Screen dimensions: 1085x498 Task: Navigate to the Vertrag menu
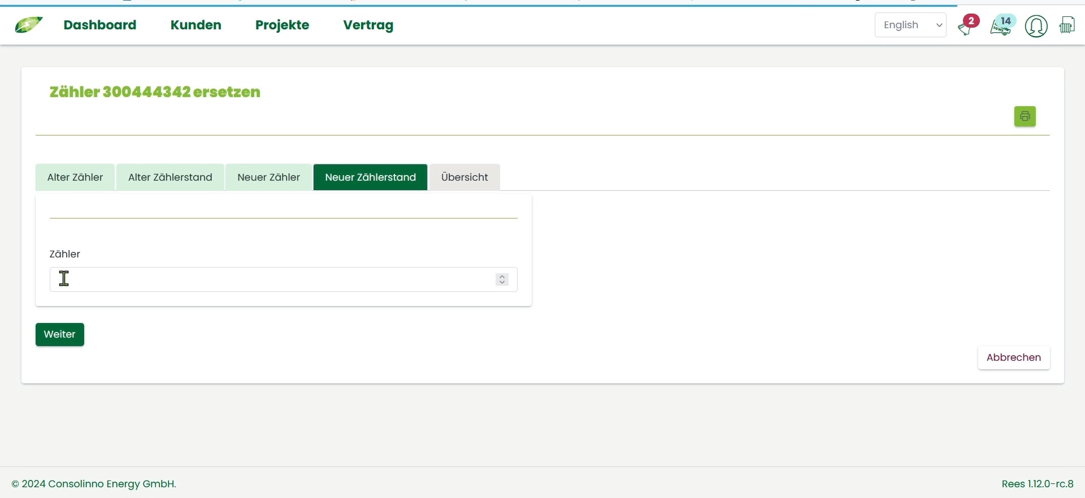point(368,25)
